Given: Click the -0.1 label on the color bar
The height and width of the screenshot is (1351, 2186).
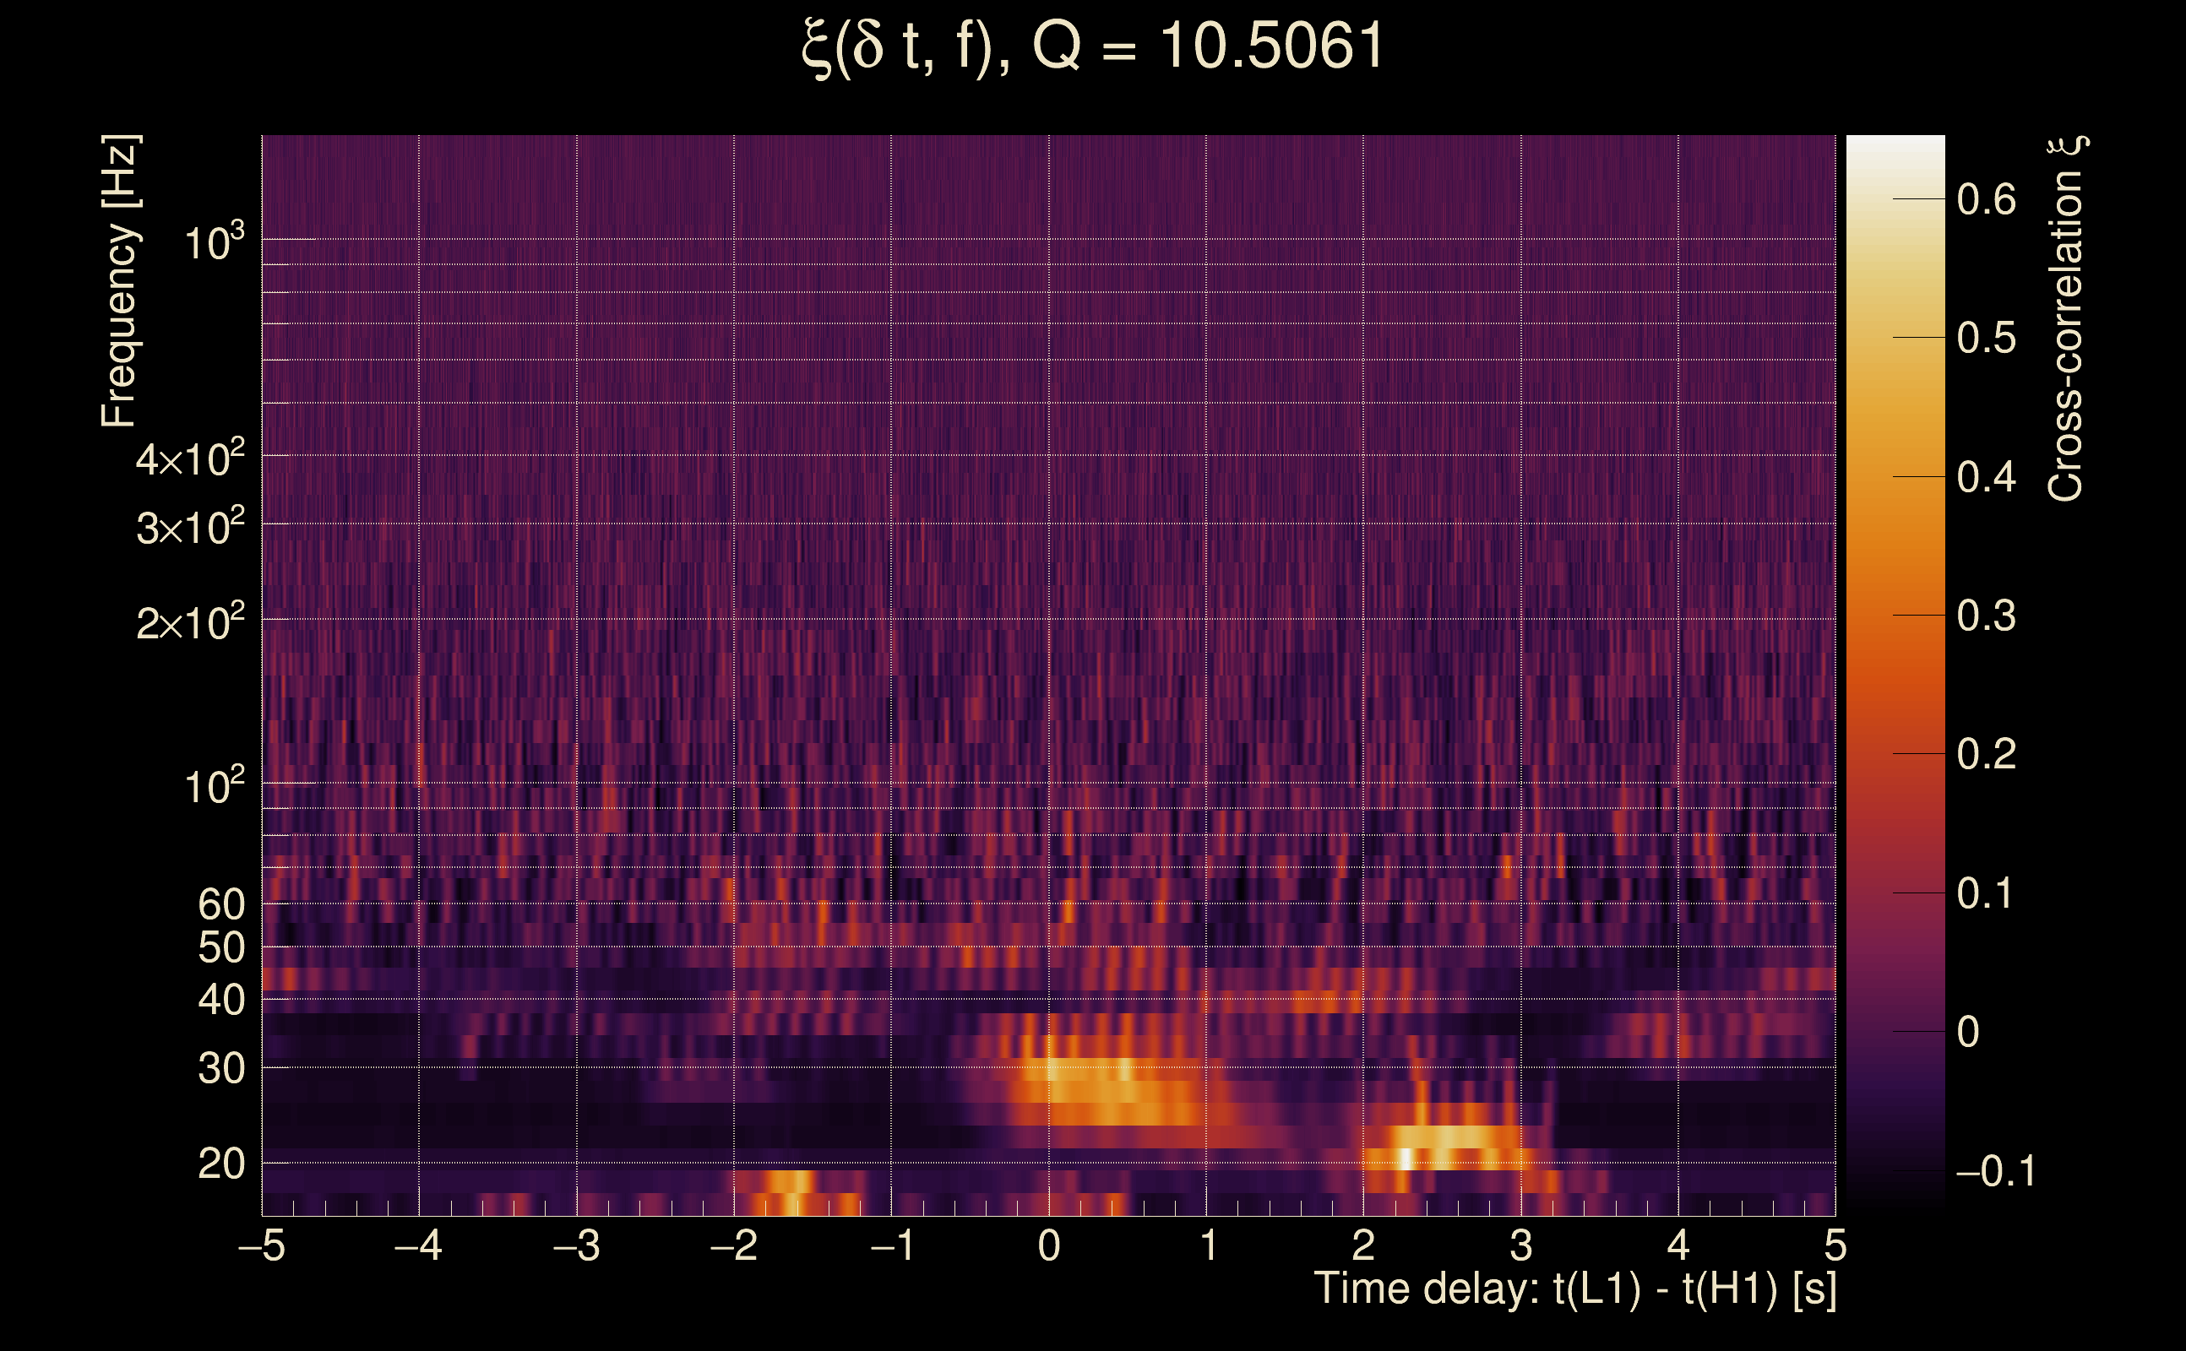Looking at the screenshot, I should [1995, 1170].
